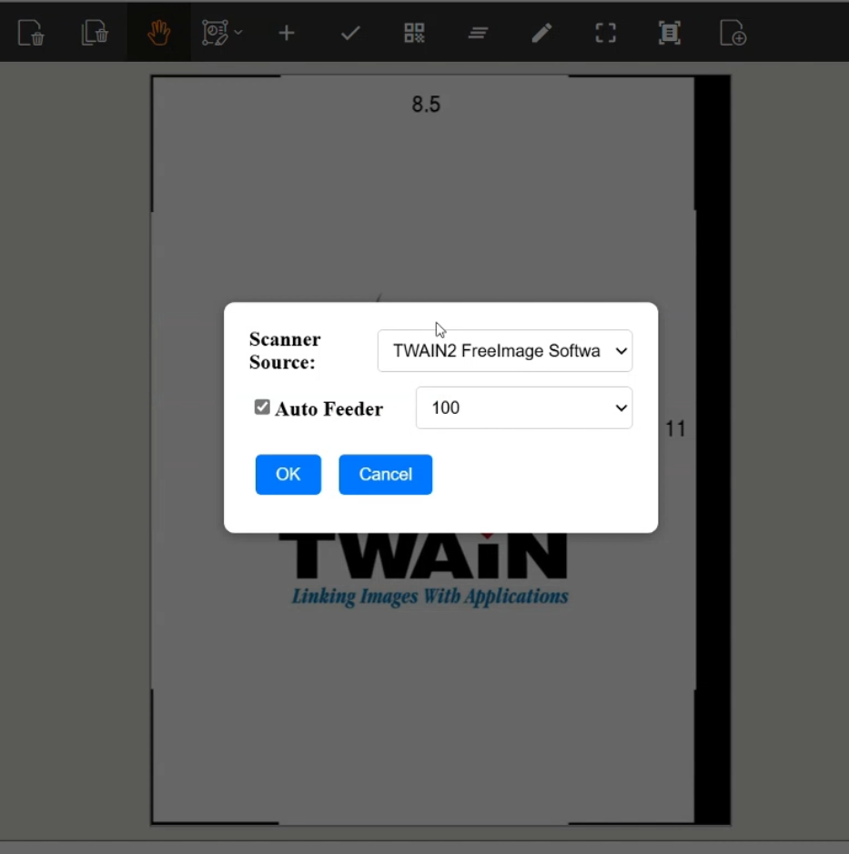Click the TWAIN logo in scanned page

423,558
